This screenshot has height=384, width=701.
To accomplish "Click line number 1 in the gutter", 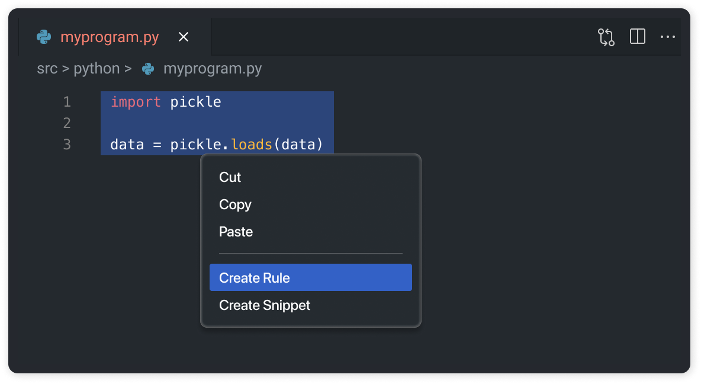I will click(66, 101).
